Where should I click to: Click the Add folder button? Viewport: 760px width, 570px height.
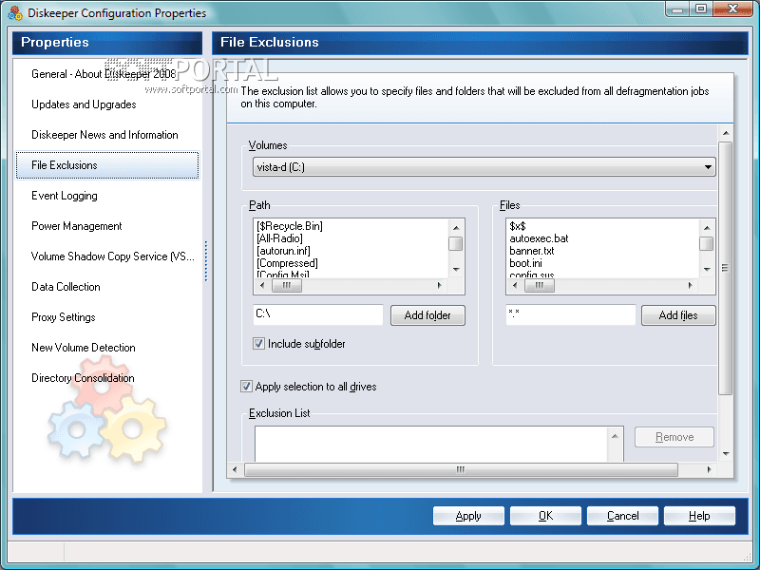click(x=427, y=315)
